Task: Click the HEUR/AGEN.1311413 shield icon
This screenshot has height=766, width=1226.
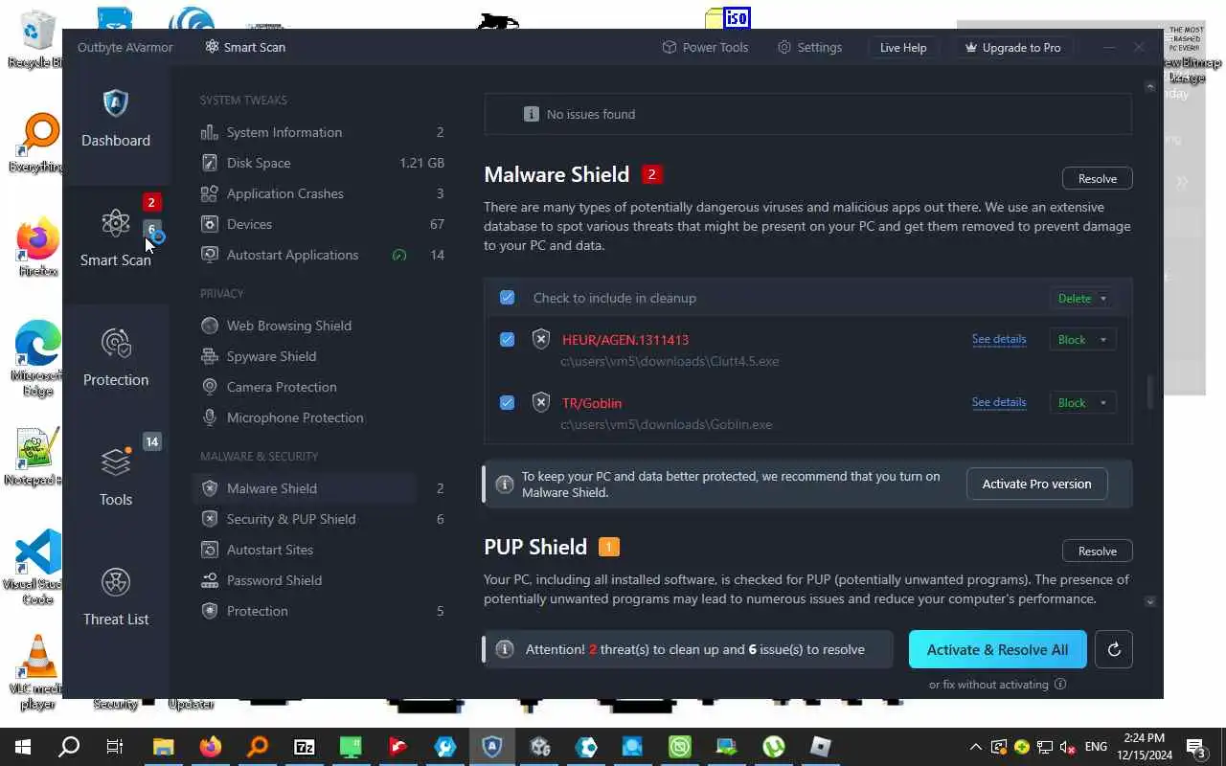Action: pos(541,339)
